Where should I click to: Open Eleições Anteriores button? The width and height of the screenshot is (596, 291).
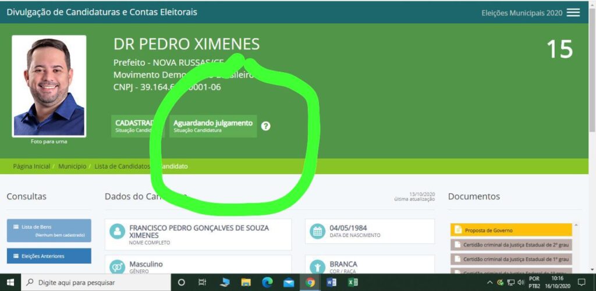coord(49,255)
